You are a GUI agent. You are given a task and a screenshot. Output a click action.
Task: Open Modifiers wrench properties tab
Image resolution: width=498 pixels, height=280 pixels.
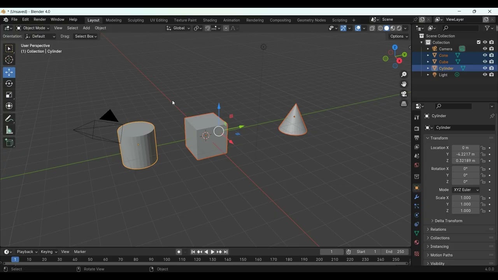click(417, 197)
